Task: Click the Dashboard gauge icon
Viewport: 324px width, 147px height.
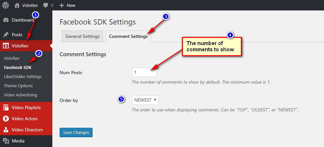Action: [x=6, y=20]
